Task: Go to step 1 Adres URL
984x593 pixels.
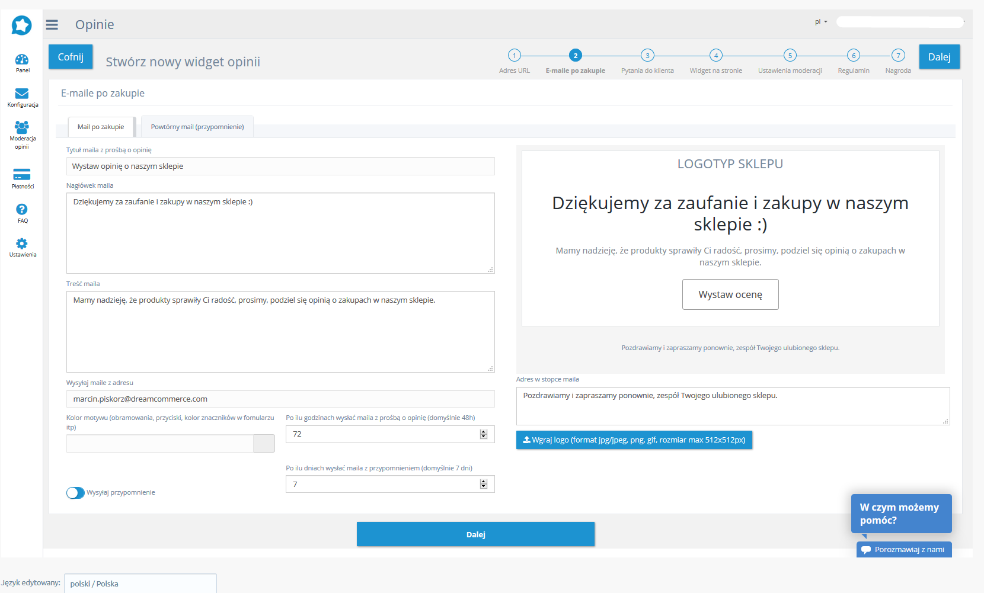Action: click(x=515, y=56)
